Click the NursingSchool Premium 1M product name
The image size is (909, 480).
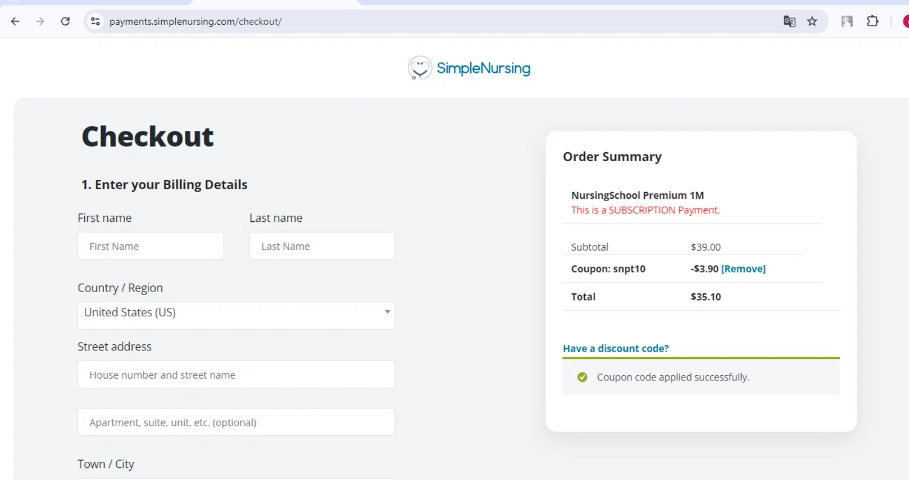638,195
